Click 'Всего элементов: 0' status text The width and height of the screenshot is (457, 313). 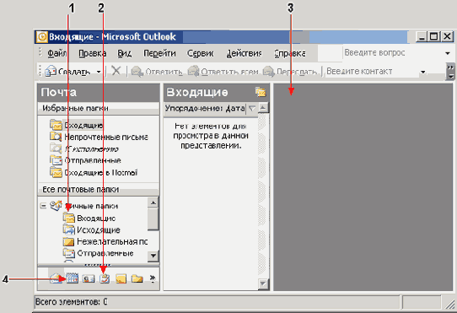pyautogui.click(x=72, y=302)
